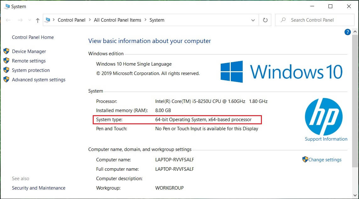Open the recent locations dropdown arrow

(30, 20)
